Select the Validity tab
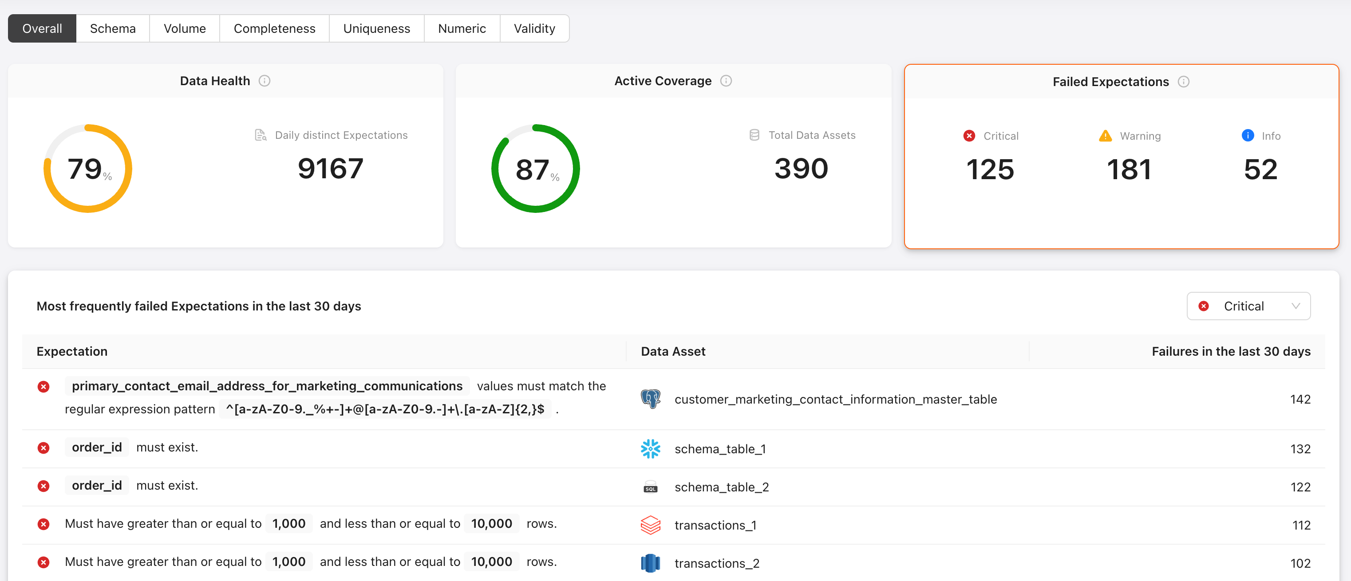 534,28
